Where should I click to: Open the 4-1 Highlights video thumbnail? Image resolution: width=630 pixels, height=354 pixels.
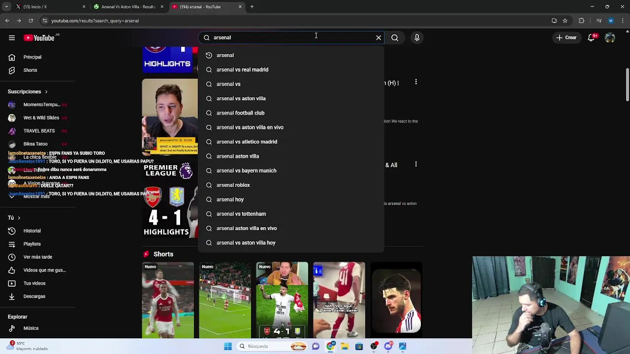pos(170,200)
